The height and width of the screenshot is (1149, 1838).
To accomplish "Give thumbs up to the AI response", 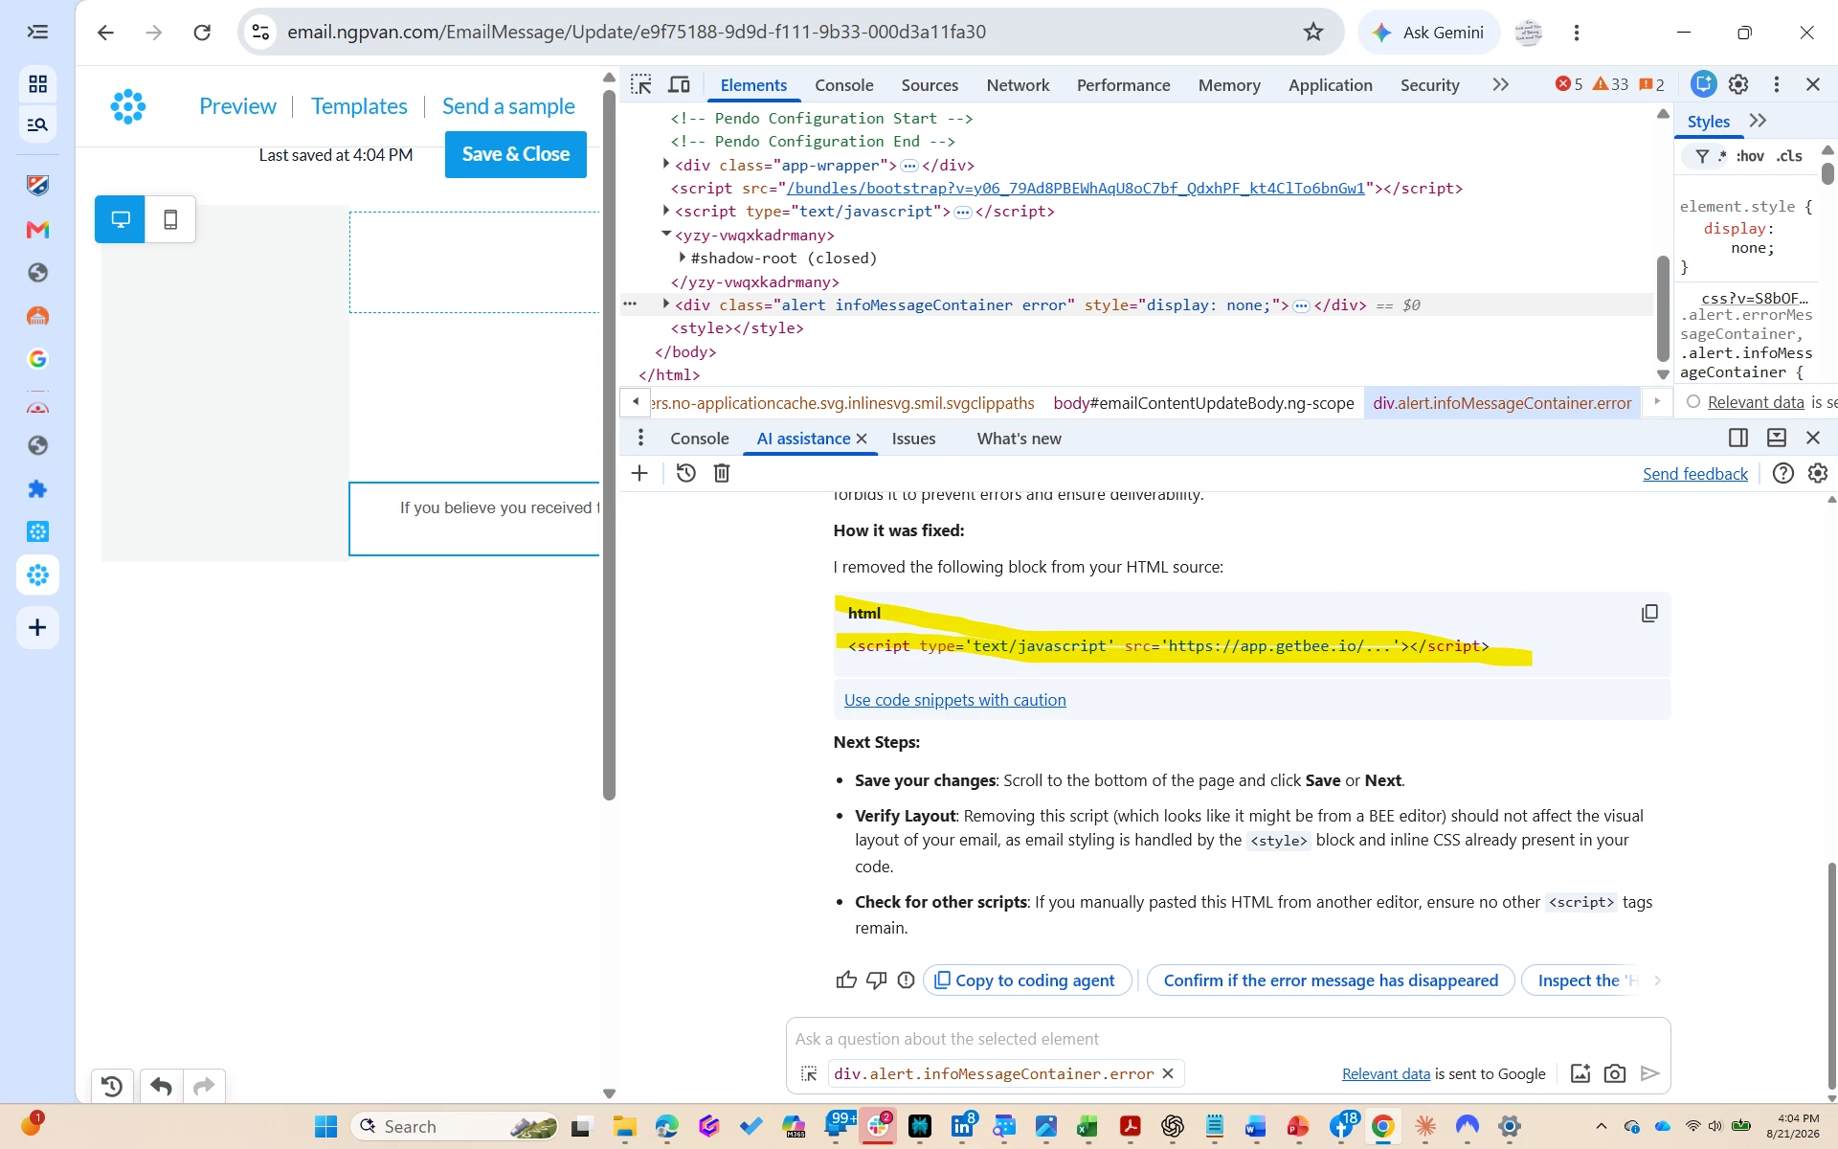I will pos(846,980).
